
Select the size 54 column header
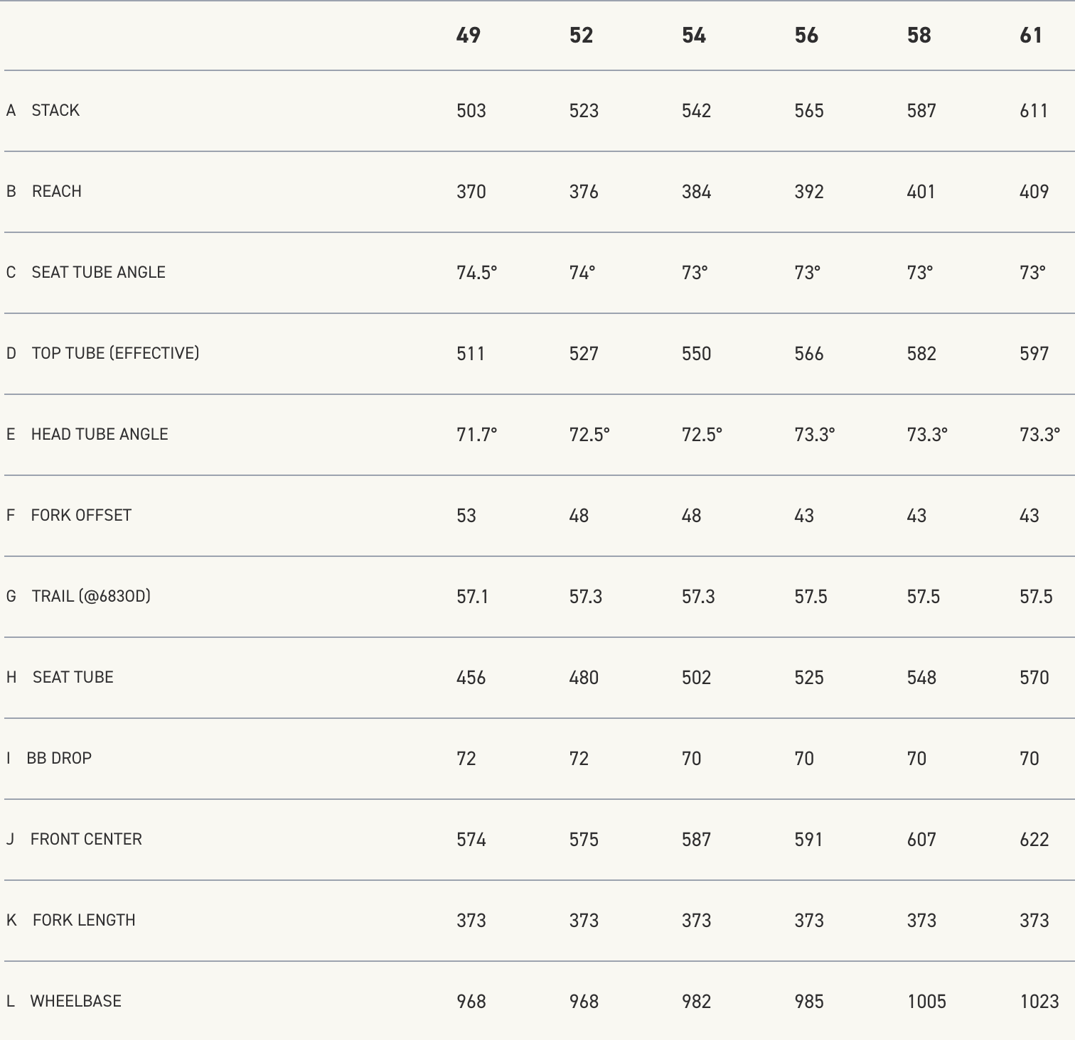point(693,36)
